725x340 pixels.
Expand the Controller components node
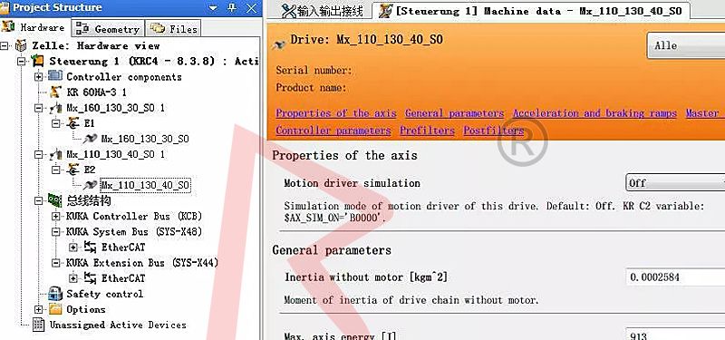(x=38, y=77)
